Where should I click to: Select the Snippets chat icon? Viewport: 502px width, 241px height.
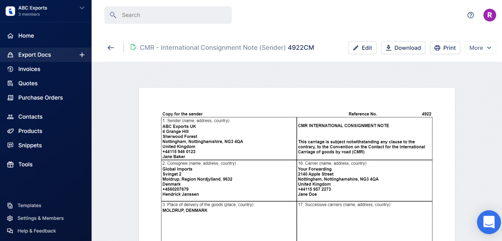(11, 145)
